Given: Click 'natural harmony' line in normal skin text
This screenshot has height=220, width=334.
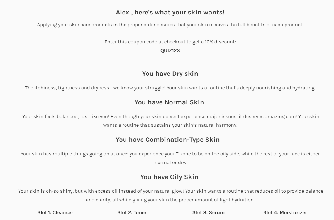Looking at the screenshot, I should (170, 125).
